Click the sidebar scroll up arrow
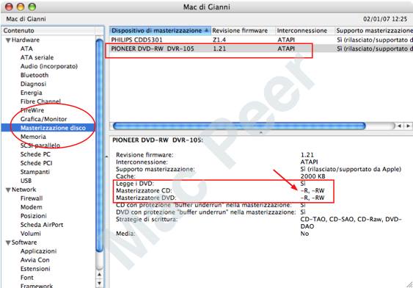 click(x=100, y=275)
